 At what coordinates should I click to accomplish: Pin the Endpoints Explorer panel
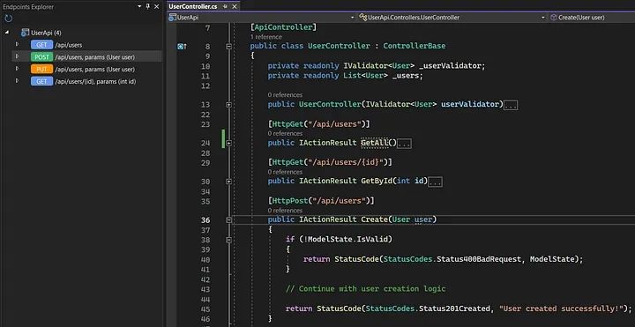click(148, 6)
